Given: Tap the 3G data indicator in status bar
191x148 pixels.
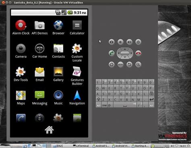Looking at the screenshot, I should coord(58,13).
